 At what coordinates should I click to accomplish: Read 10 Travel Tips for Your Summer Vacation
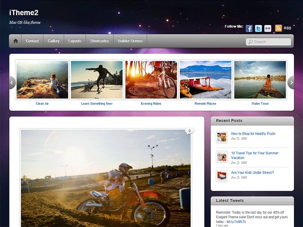click(x=255, y=155)
